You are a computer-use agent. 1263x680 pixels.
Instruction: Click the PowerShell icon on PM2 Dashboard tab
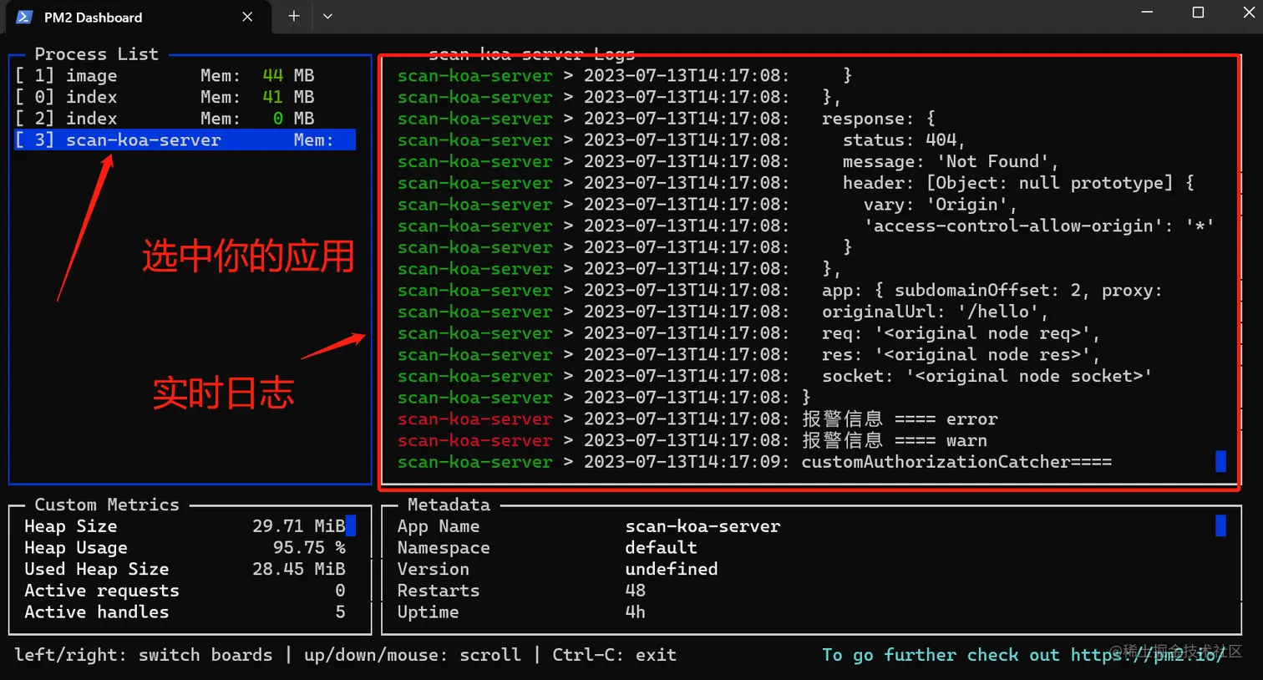click(24, 17)
